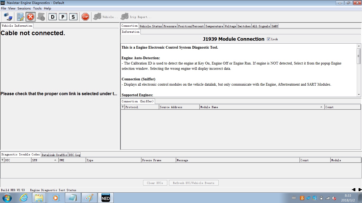Screen dimensions: 362x203
Task: Click the FMI column header
Action: (72, 160)
